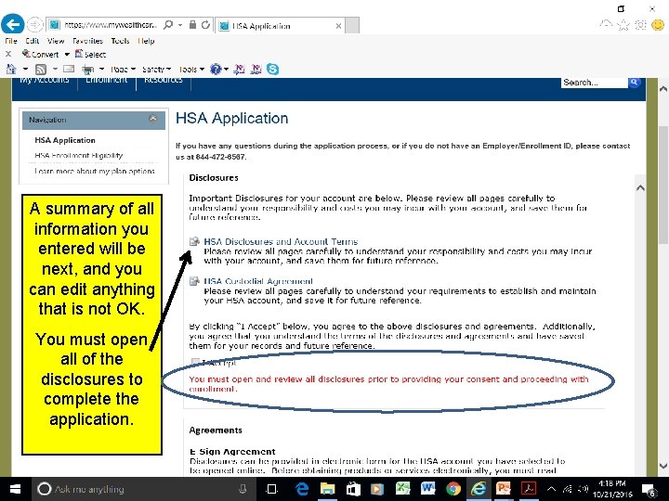Open the Page dropdown menu
Screen dimensions: 669x501
click(124, 69)
